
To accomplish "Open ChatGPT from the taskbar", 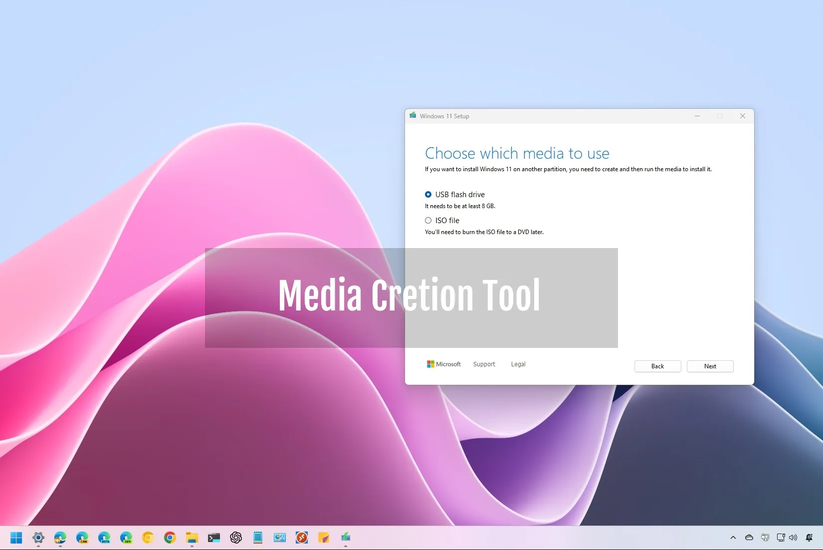I will coord(235,538).
